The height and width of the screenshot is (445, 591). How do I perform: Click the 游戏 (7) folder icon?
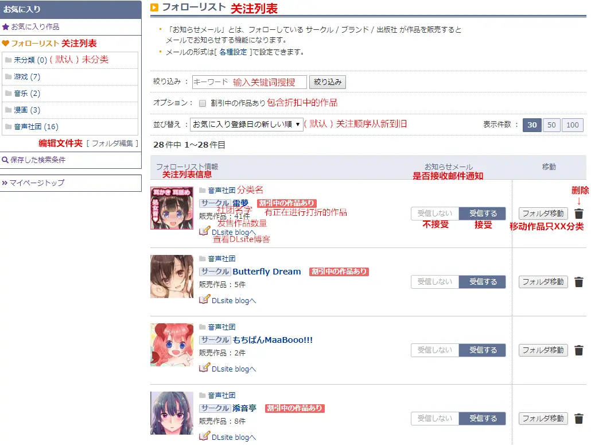pyautogui.click(x=8, y=76)
